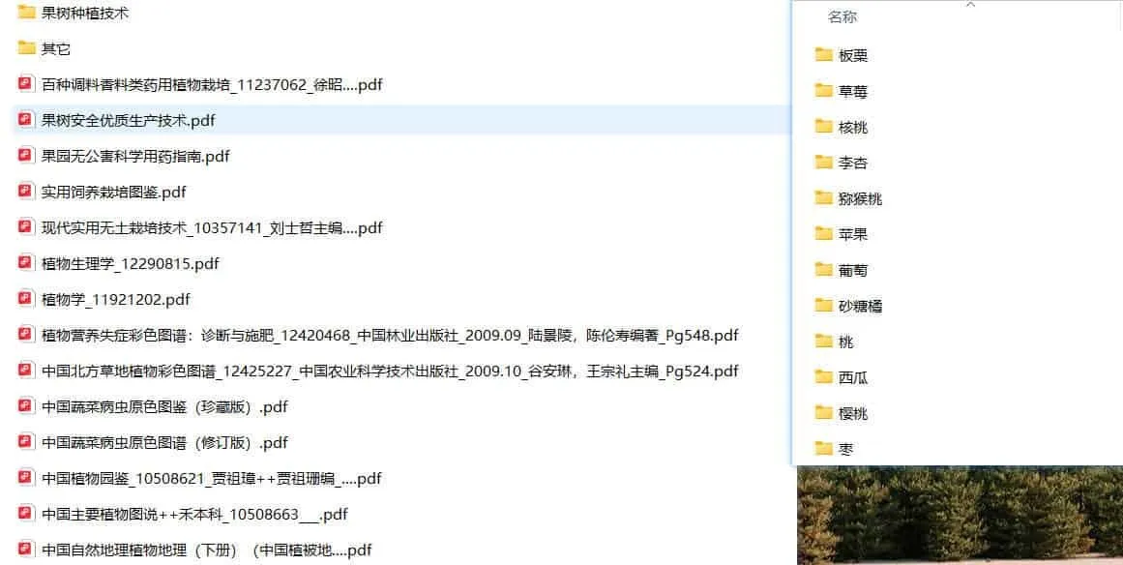
Task: Click the 名称 column header to sort
Action: (839, 16)
